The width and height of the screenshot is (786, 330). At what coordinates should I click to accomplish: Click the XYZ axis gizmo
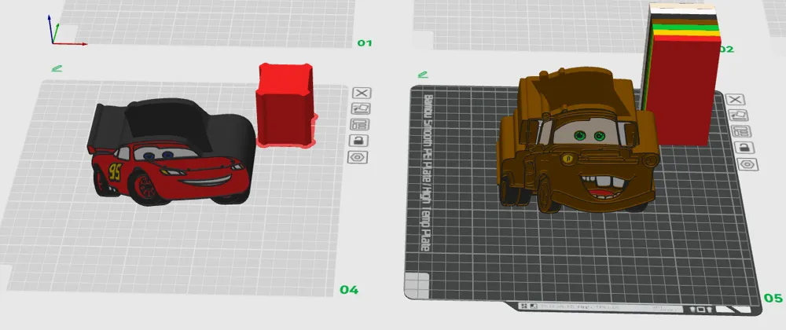(65, 30)
